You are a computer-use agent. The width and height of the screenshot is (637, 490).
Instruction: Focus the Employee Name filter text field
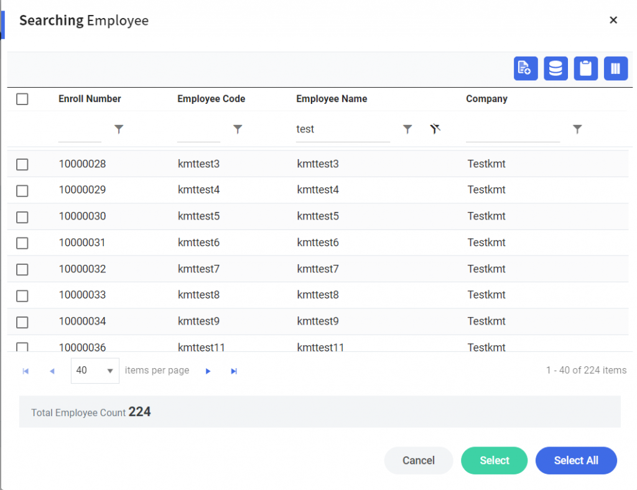pos(342,129)
